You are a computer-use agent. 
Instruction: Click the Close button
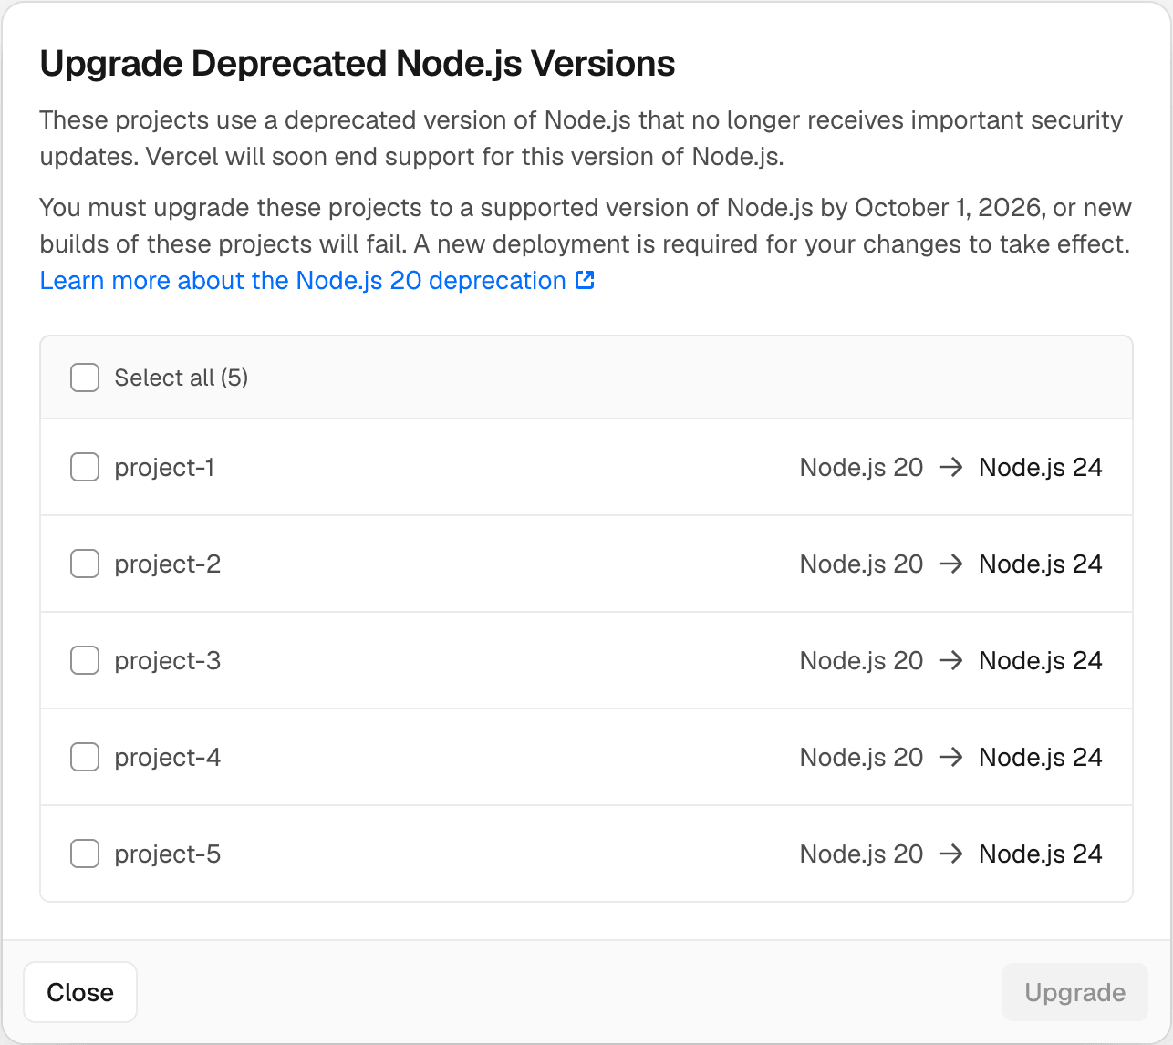point(80,992)
